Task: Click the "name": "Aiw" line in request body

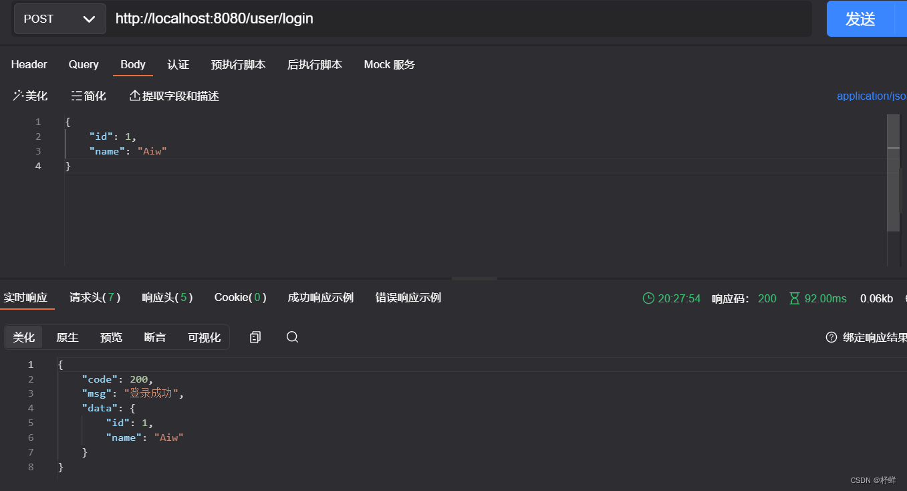Action: [x=128, y=151]
